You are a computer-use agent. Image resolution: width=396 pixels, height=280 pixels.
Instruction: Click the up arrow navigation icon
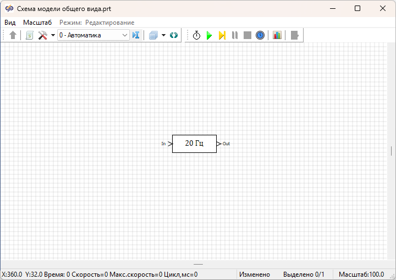point(13,35)
